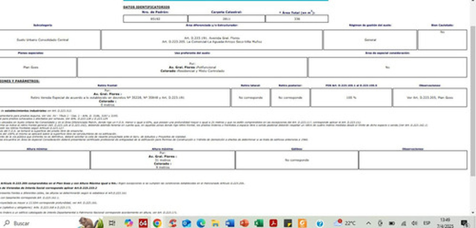Open Sticky Notes taskbar icon

coord(288,223)
